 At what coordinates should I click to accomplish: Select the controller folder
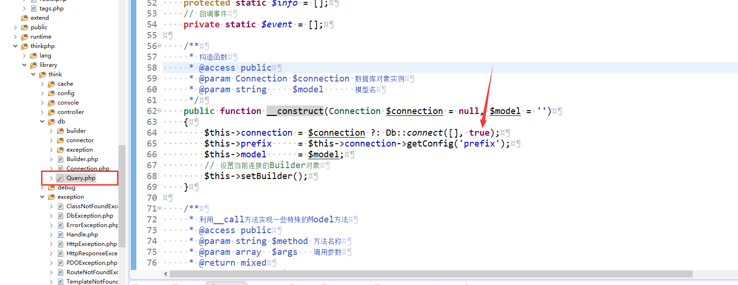coord(71,112)
